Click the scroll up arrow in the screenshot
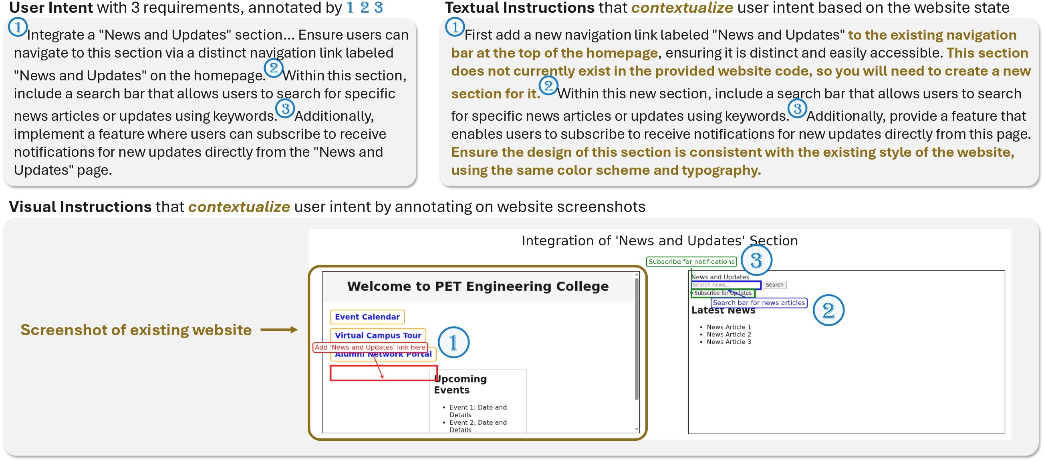This screenshot has width=1044, height=460. [636, 275]
